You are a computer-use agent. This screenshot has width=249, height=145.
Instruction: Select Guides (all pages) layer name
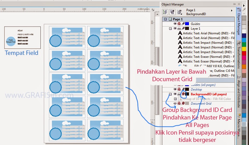(x=203, y=85)
